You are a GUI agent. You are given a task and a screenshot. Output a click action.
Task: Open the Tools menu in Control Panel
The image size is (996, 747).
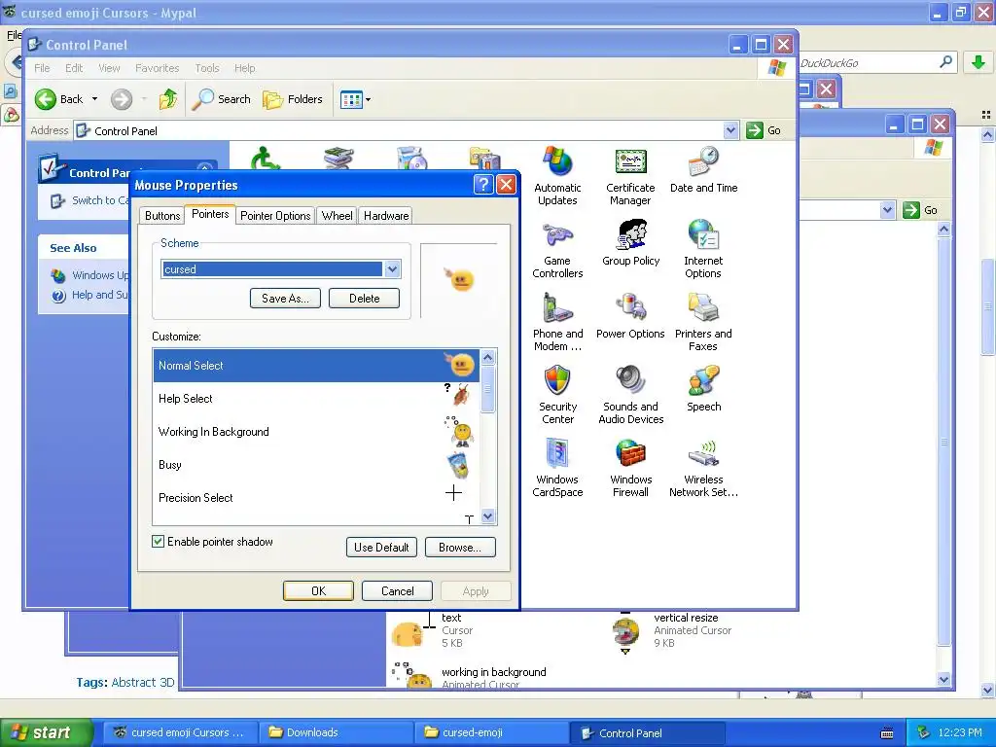coord(206,68)
